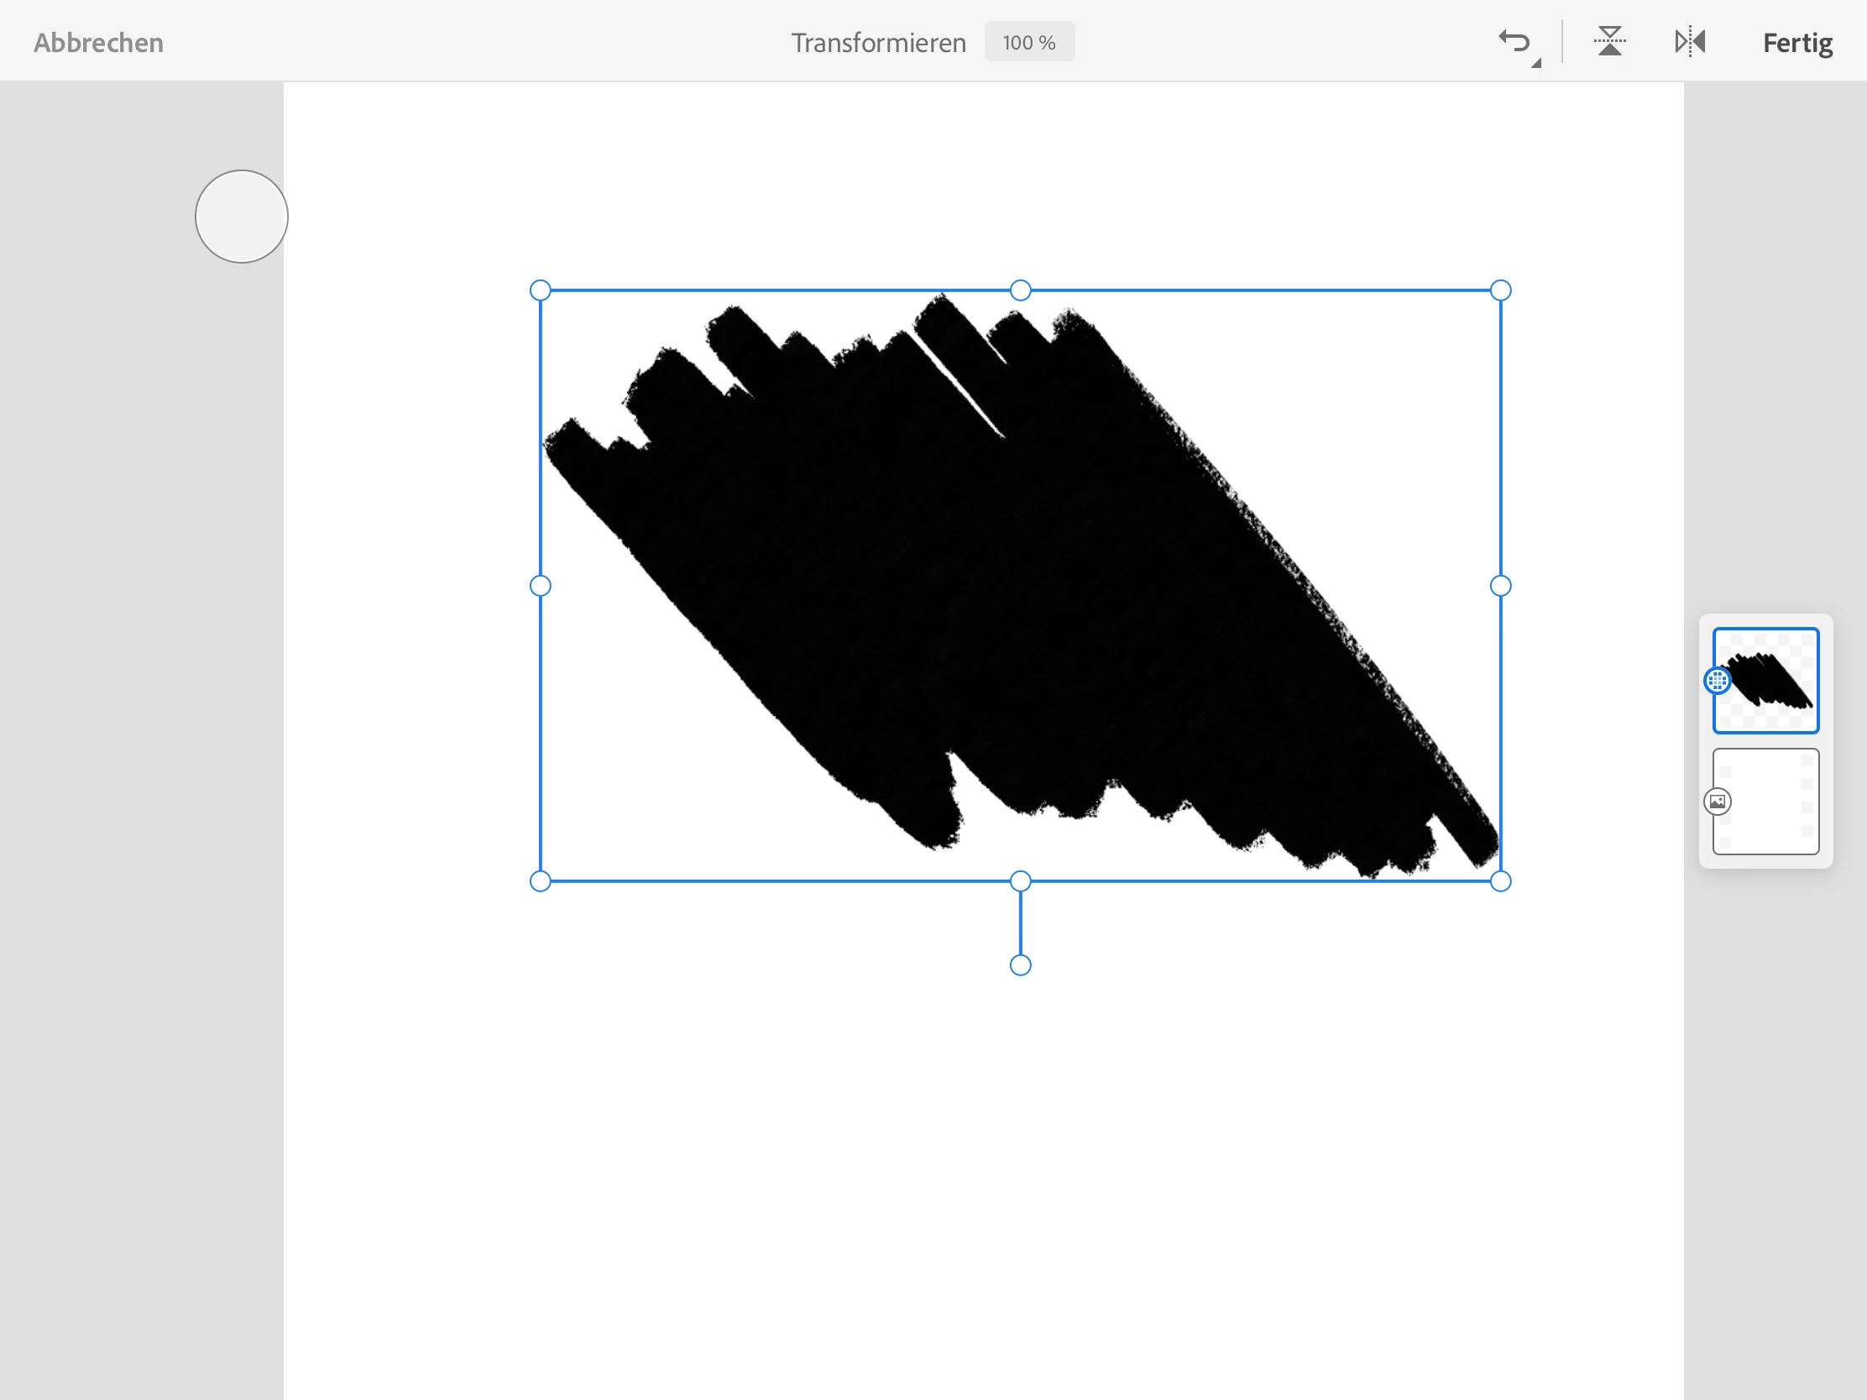Click the rotation handle below the box

(x=1021, y=965)
